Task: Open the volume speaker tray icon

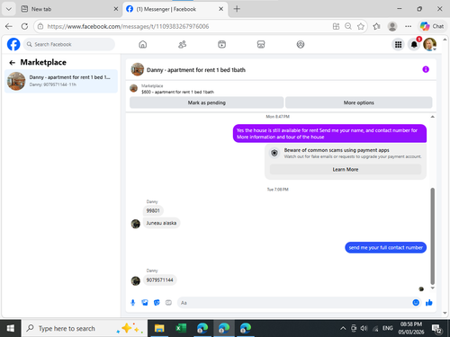Action: pos(364,328)
